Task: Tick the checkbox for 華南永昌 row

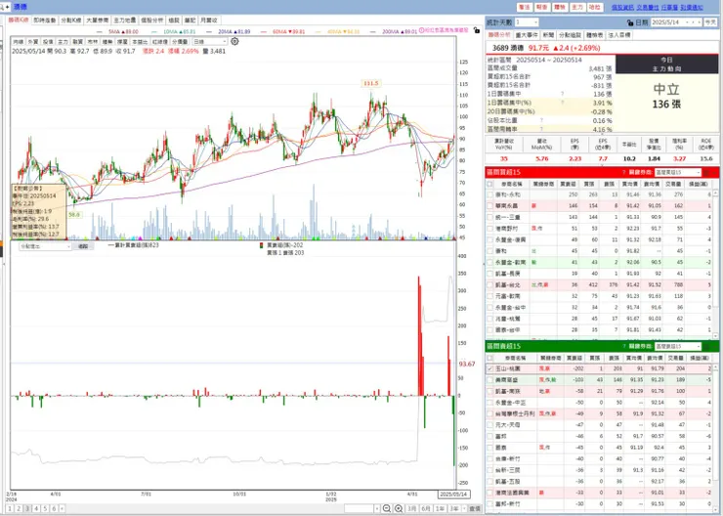Action: point(489,205)
